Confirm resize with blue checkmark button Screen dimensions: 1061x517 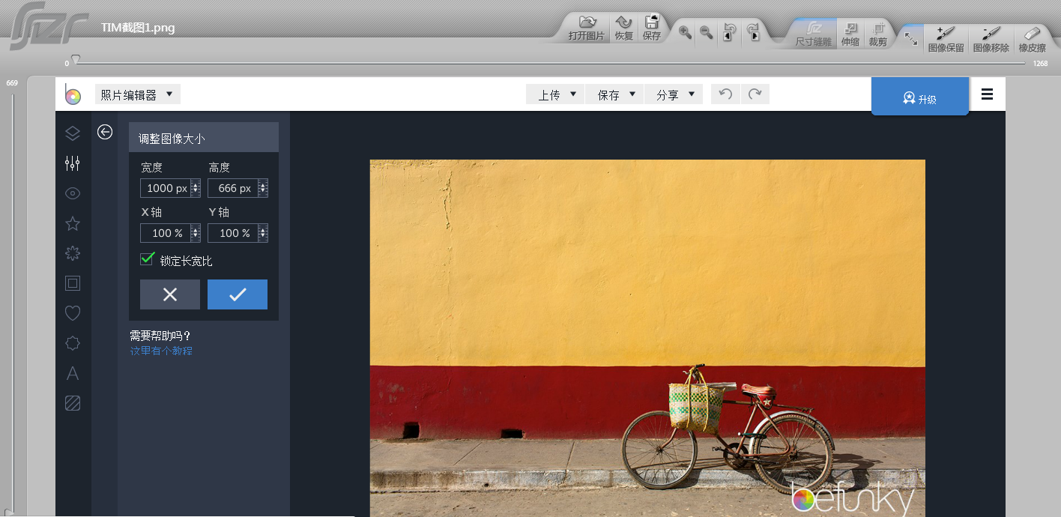(238, 294)
